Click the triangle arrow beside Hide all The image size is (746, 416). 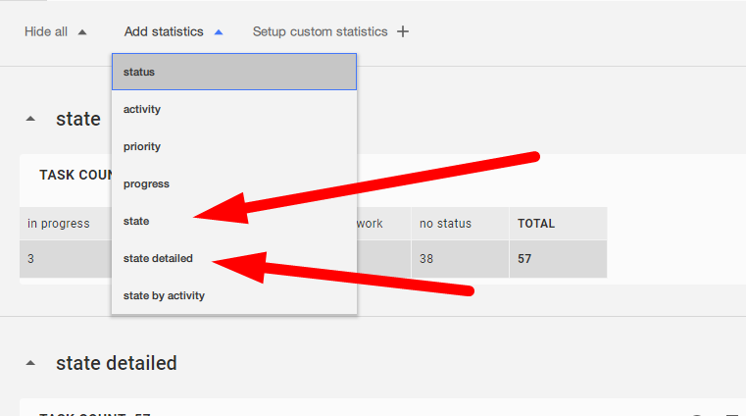[x=82, y=32]
